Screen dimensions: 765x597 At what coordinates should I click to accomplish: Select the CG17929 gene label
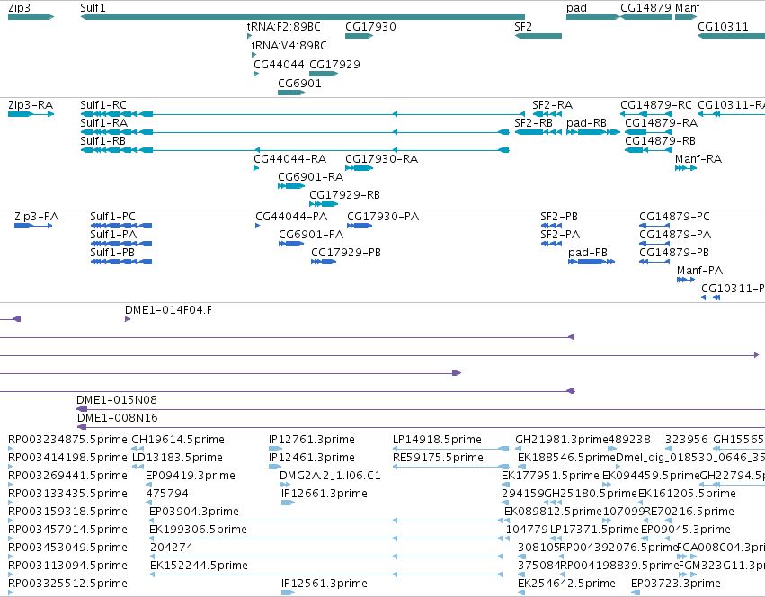(x=334, y=64)
